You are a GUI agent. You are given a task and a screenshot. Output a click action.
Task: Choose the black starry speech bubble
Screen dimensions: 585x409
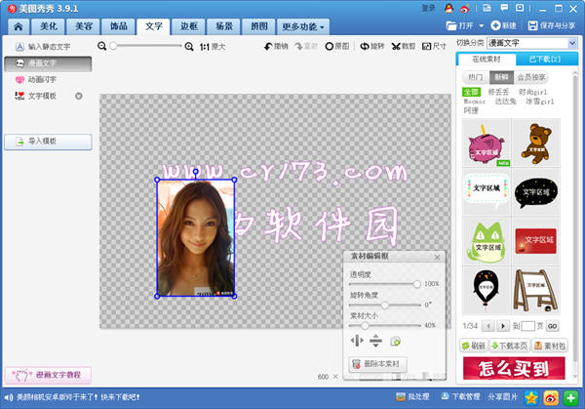tap(536, 192)
